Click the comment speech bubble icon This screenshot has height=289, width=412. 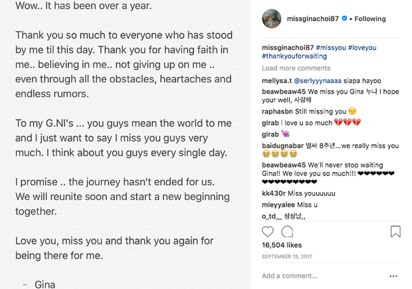(x=287, y=232)
